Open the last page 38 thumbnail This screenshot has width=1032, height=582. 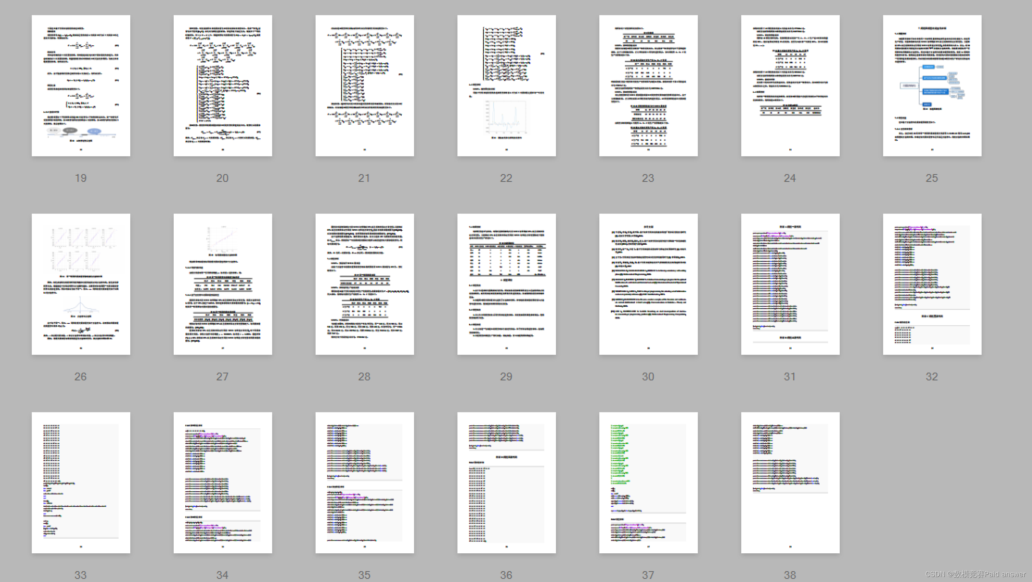click(790, 482)
